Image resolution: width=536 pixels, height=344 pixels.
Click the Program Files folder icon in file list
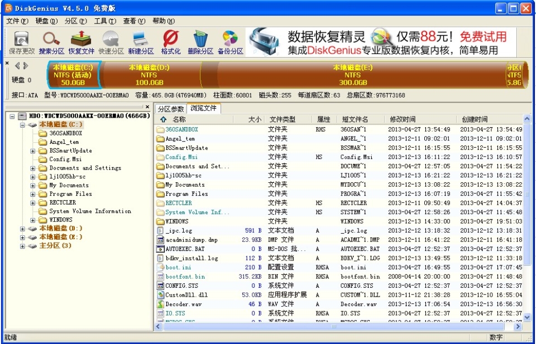pos(160,194)
